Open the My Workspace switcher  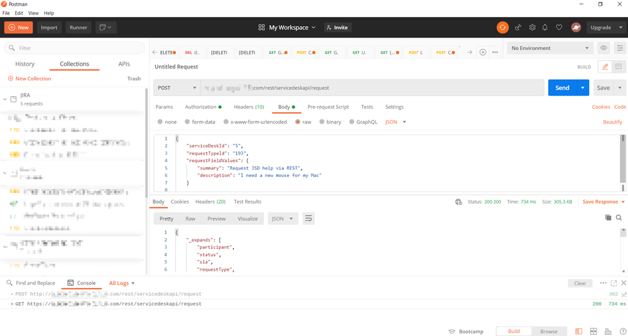pos(287,27)
